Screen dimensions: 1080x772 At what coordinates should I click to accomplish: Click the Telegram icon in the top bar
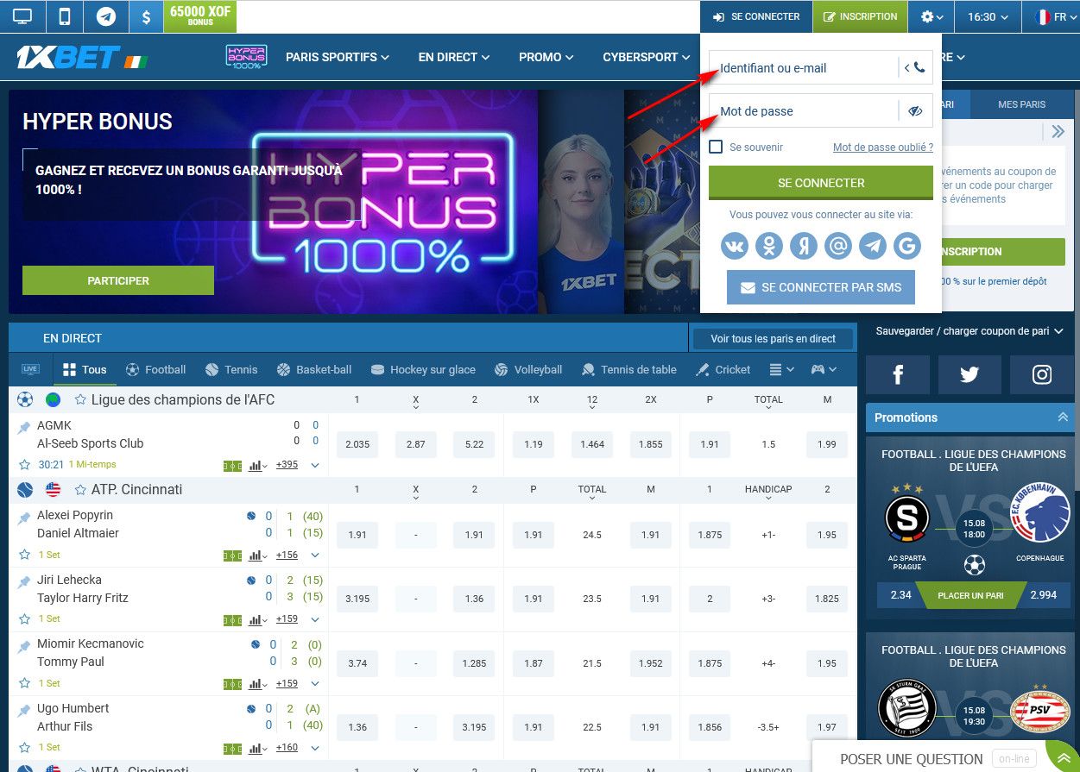[106, 16]
